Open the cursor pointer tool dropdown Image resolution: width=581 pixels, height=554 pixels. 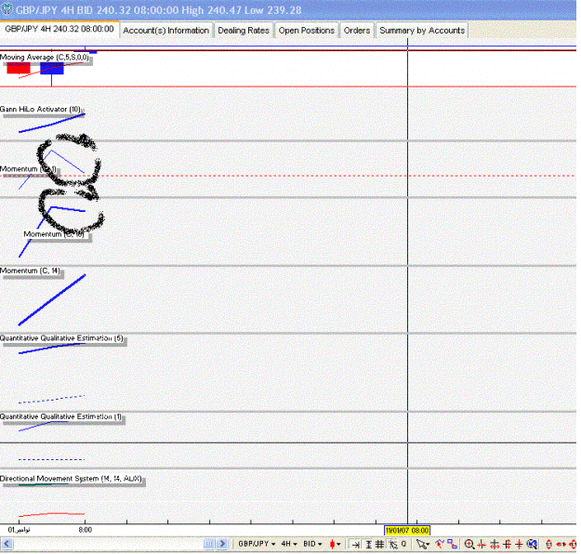click(422, 544)
